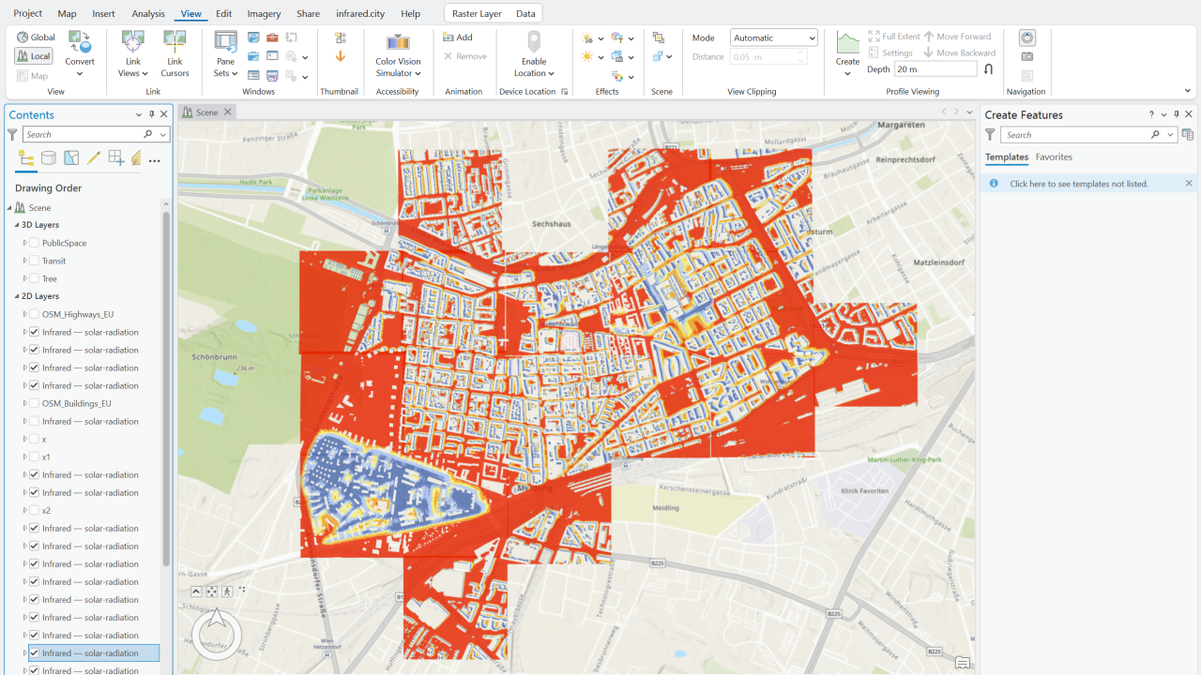The width and height of the screenshot is (1201, 675).
Task: Open the Convert view tool
Action: pyautogui.click(x=80, y=53)
